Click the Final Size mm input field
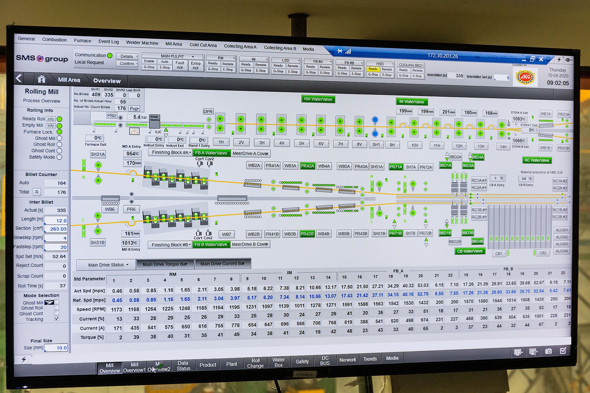590x393 pixels. tap(57, 348)
